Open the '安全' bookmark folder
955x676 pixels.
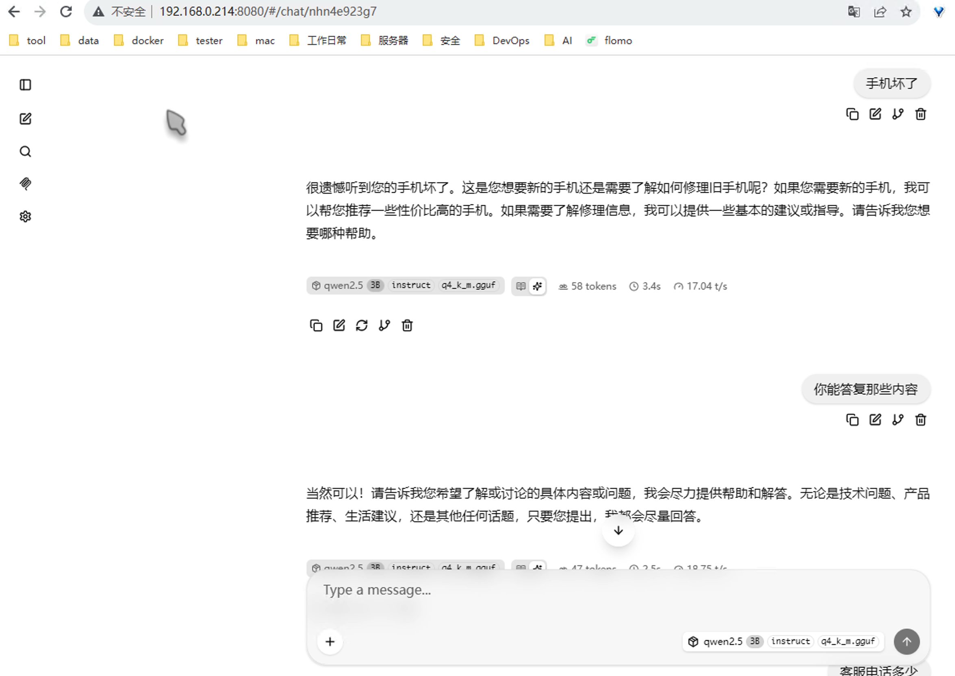click(441, 40)
